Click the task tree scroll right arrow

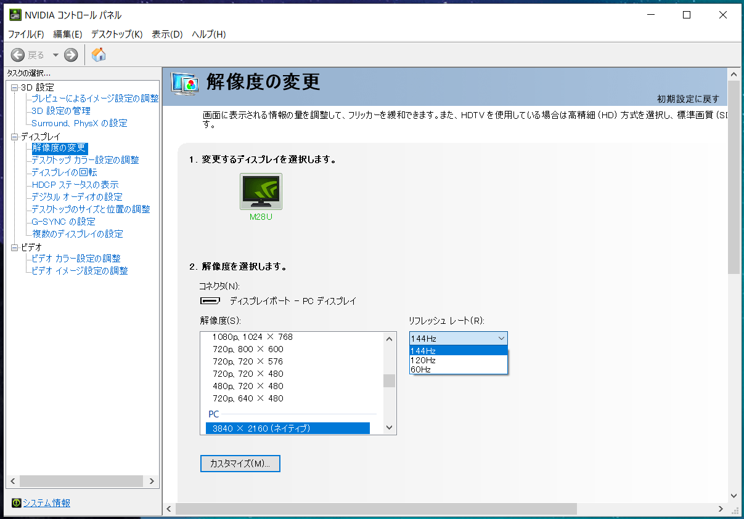coord(152,481)
